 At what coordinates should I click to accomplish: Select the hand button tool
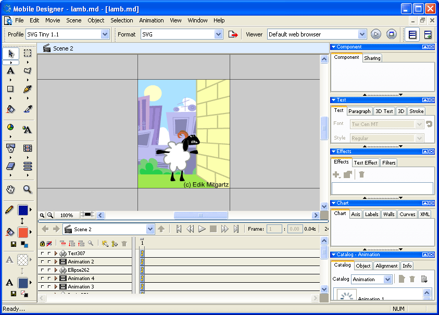tap(10, 148)
